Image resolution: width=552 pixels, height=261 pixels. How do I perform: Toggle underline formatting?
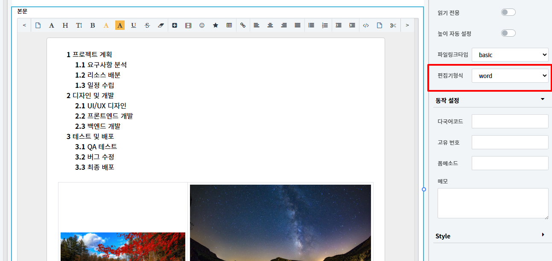134,26
